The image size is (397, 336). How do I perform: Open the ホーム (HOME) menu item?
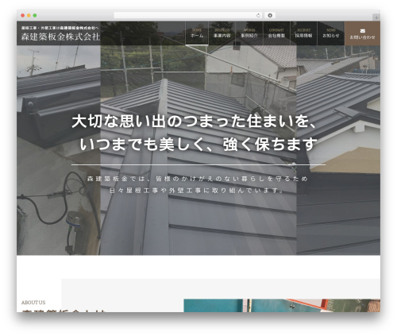click(197, 33)
